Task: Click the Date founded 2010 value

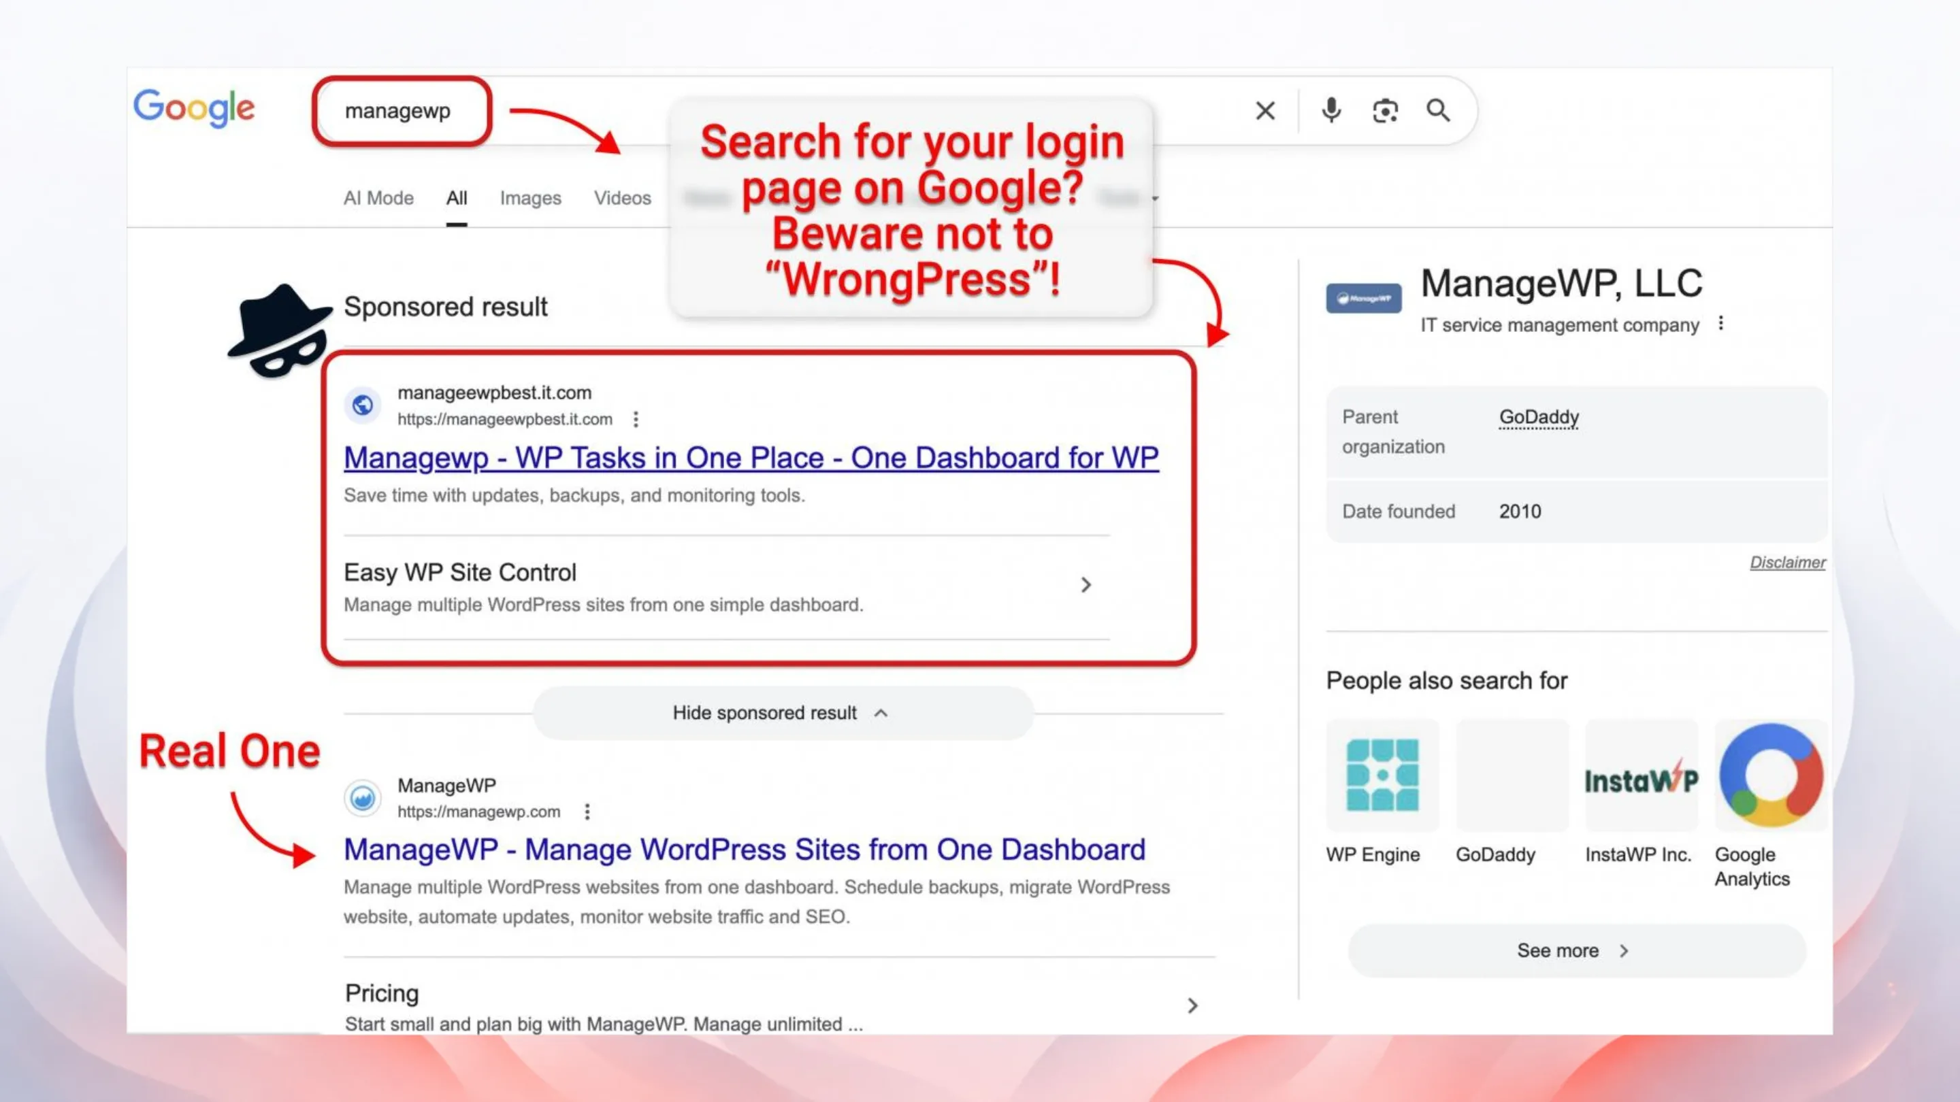Action: click(1520, 511)
